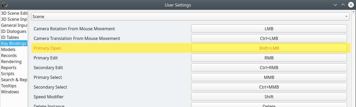
Task: Click the Primary Edit RMB binding button
Action: tap(269, 58)
